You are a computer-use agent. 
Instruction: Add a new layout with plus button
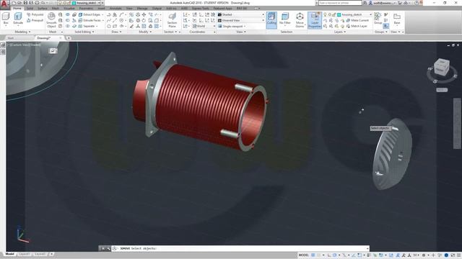(x=51, y=254)
